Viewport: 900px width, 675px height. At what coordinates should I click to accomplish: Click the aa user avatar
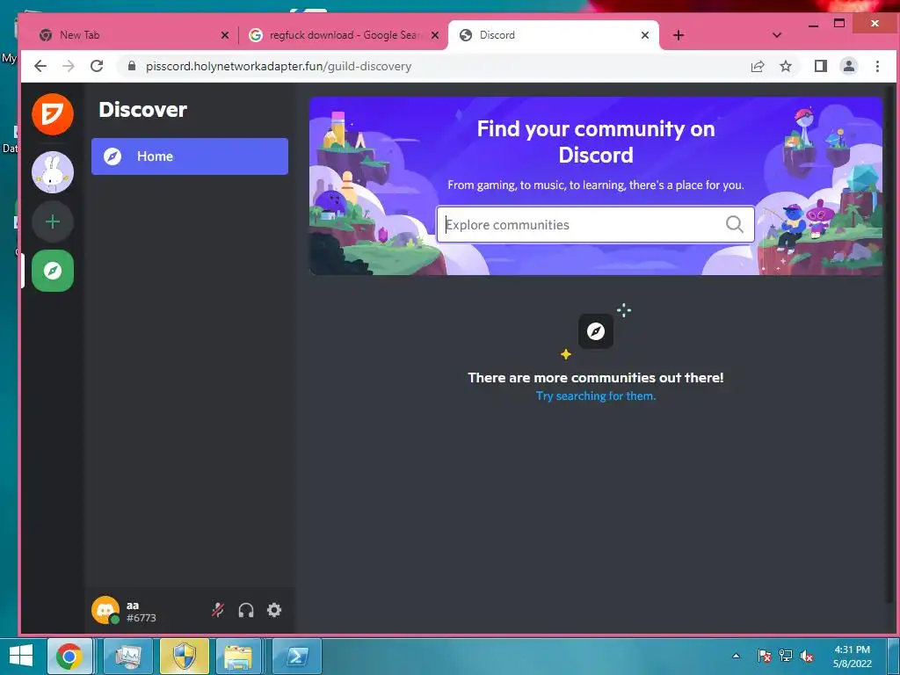(105, 610)
